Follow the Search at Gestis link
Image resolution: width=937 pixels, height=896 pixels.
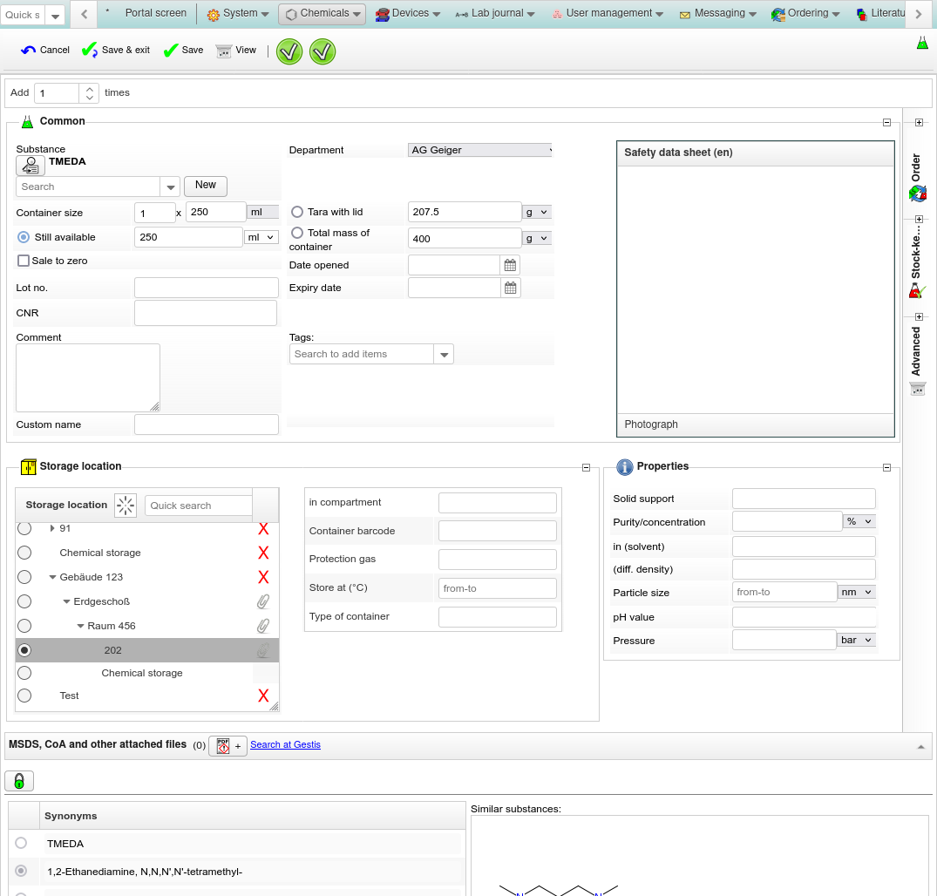click(x=285, y=744)
